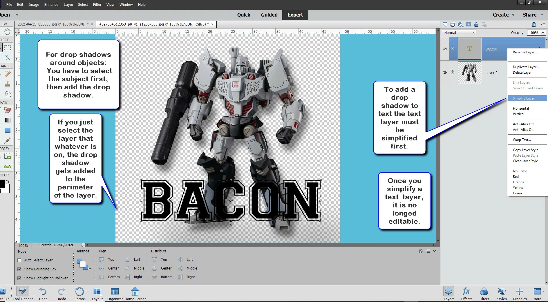Switch to the Guided mode tab
This screenshot has width=548, height=302.
pos(269,15)
